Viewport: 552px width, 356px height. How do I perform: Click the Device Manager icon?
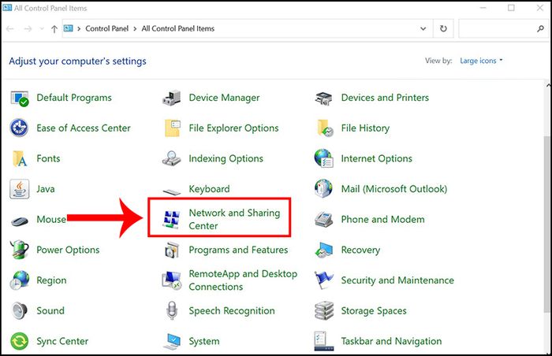pos(171,98)
